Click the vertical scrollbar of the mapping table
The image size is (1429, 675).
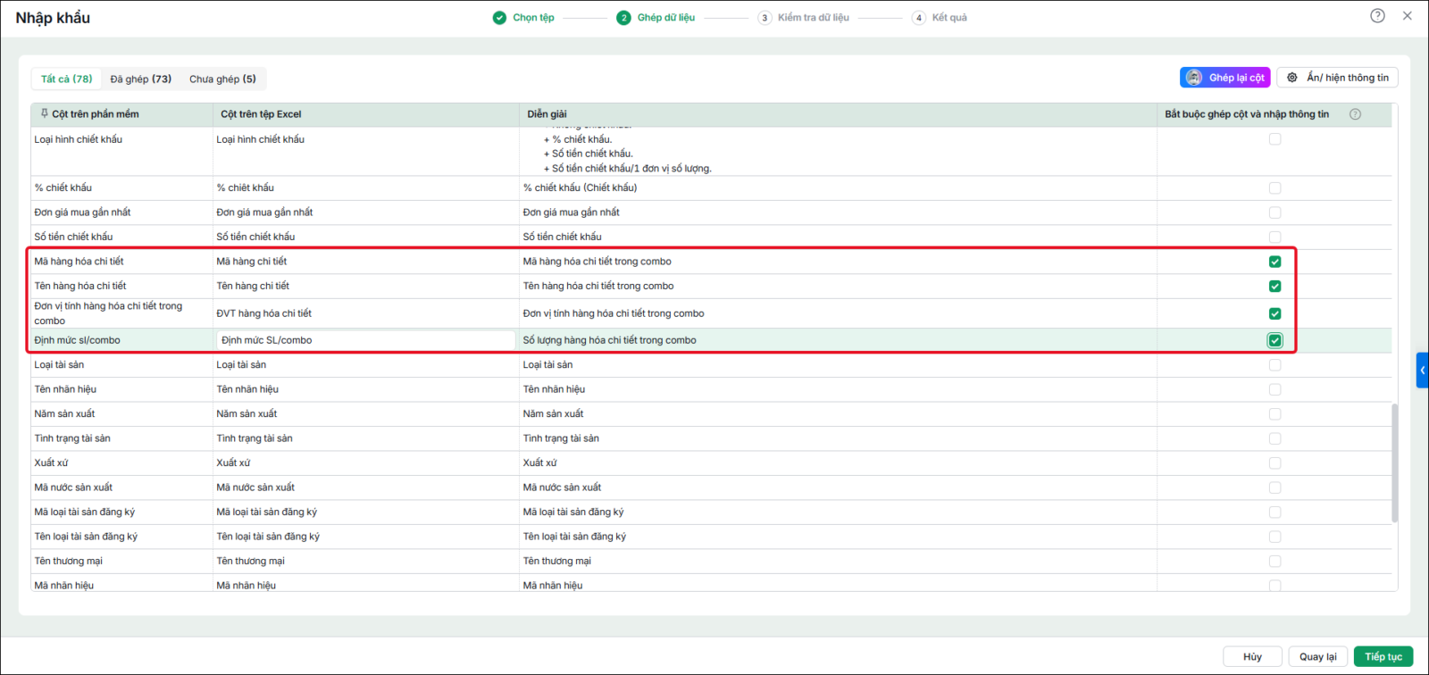(1394, 462)
